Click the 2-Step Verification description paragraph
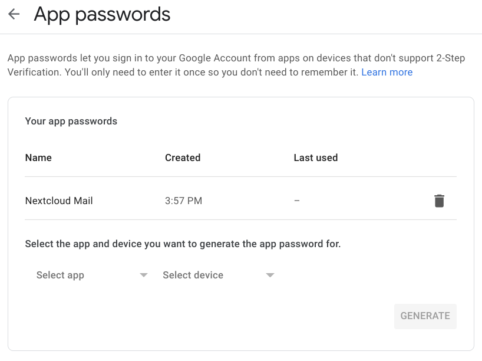482x361 pixels. [x=236, y=65]
